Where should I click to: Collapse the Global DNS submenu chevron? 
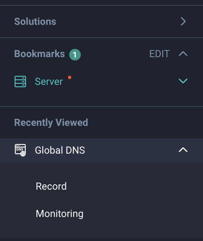click(x=183, y=150)
